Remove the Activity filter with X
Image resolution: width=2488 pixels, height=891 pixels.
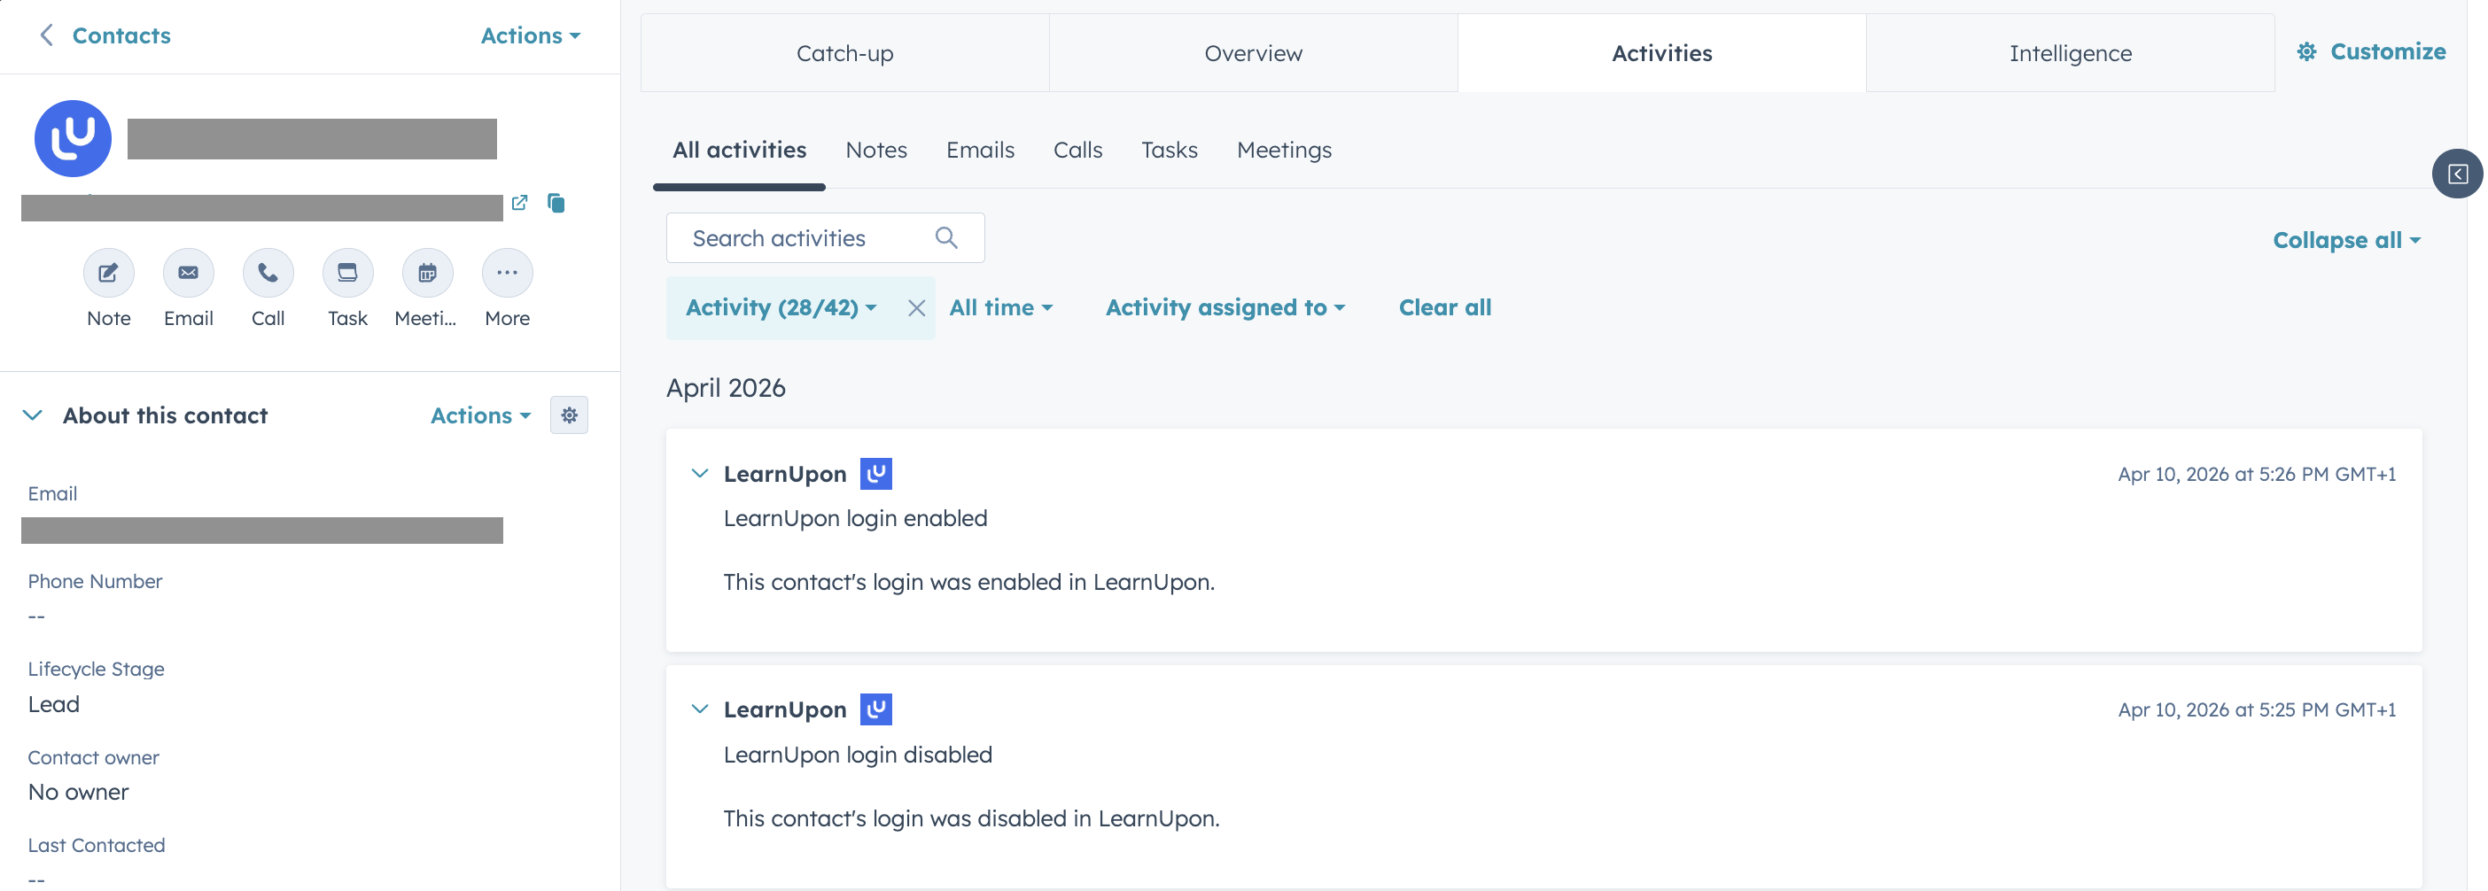[916, 308]
